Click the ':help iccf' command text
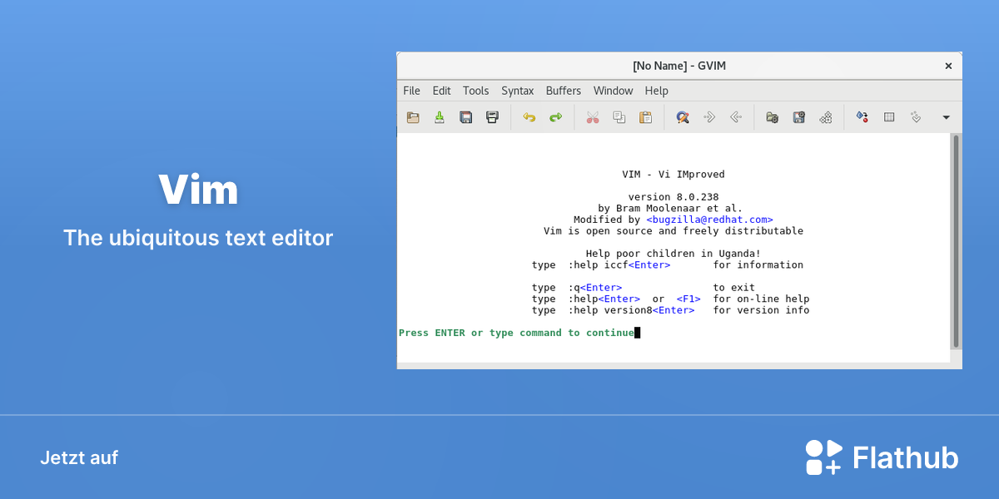 tap(598, 264)
